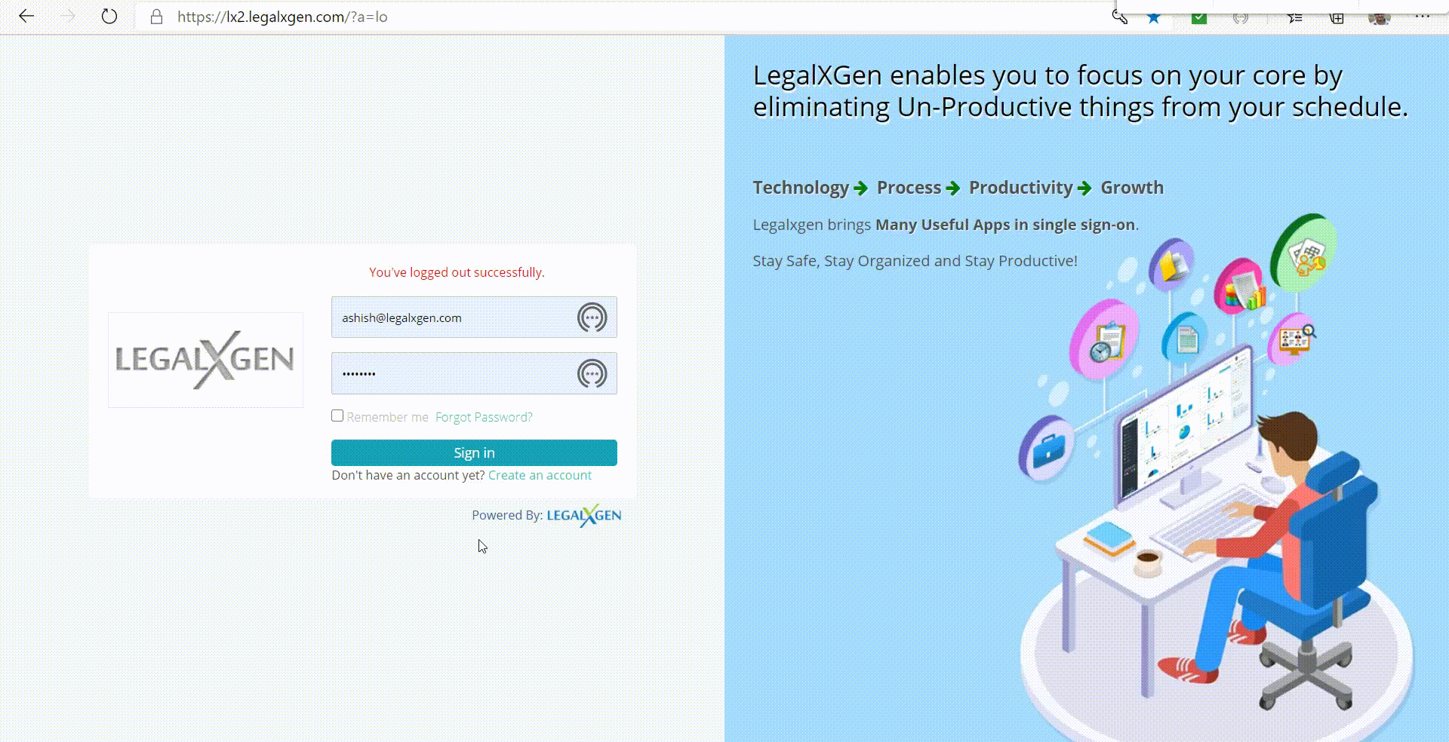Open the favorites list icon
The height and width of the screenshot is (742, 1449).
pyautogui.click(x=1295, y=18)
